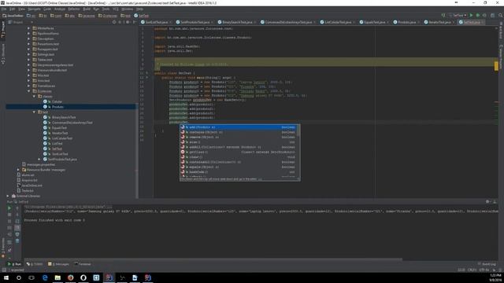Click the Windows Start button

(x=6, y=277)
